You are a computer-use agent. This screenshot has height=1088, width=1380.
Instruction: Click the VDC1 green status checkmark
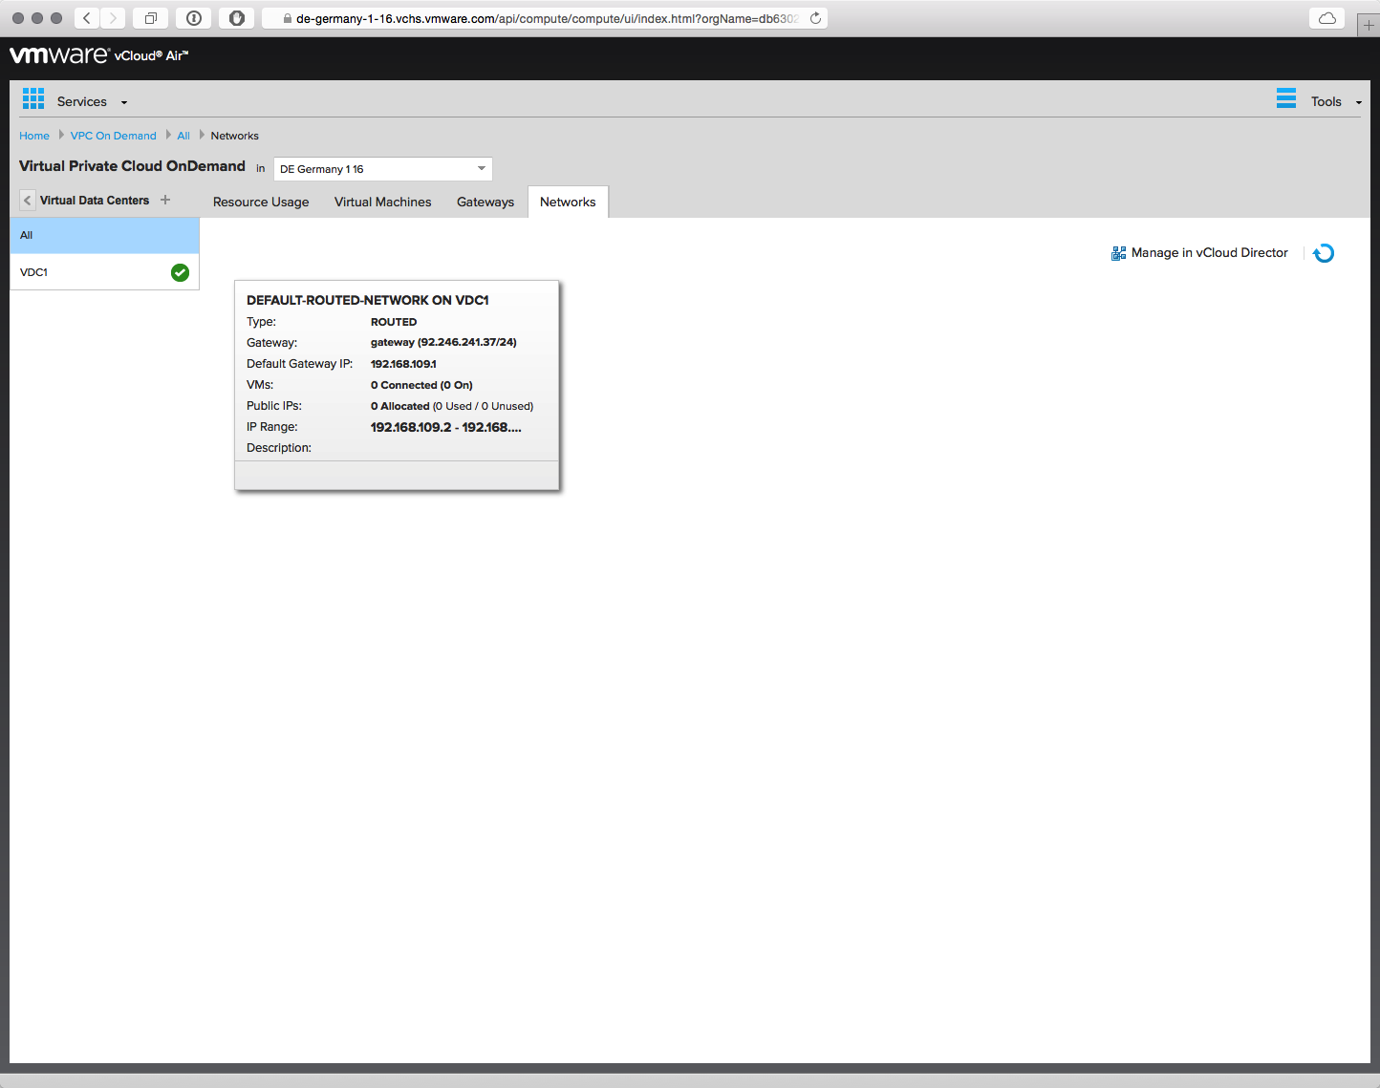click(180, 272)
